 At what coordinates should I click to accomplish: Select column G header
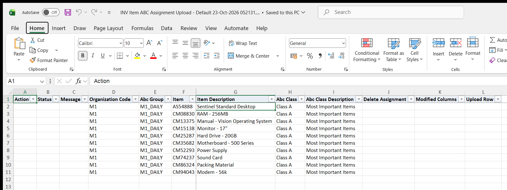point(235,92)
